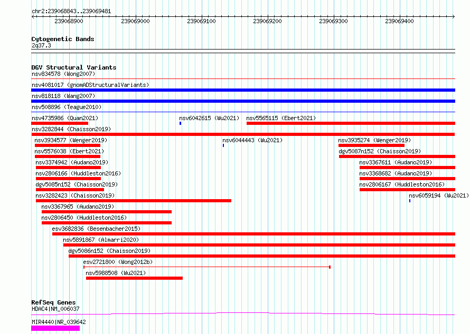Click ruler position 239069200
Screen dimensions: 470x334
coord(267,21)
